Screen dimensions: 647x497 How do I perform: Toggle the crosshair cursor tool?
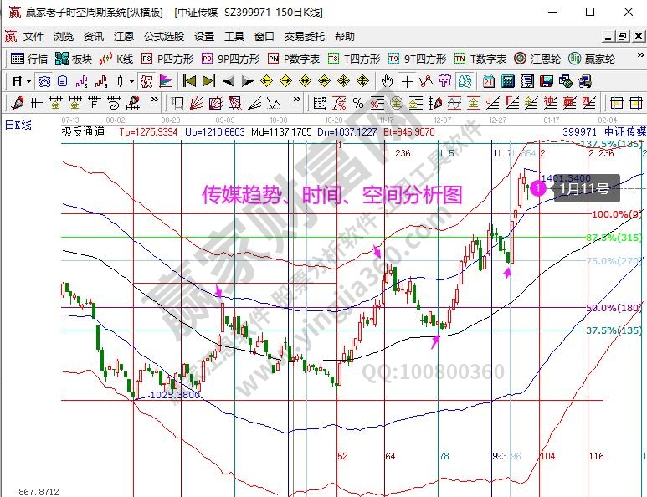pyautogui.click(x=407, y=81)
